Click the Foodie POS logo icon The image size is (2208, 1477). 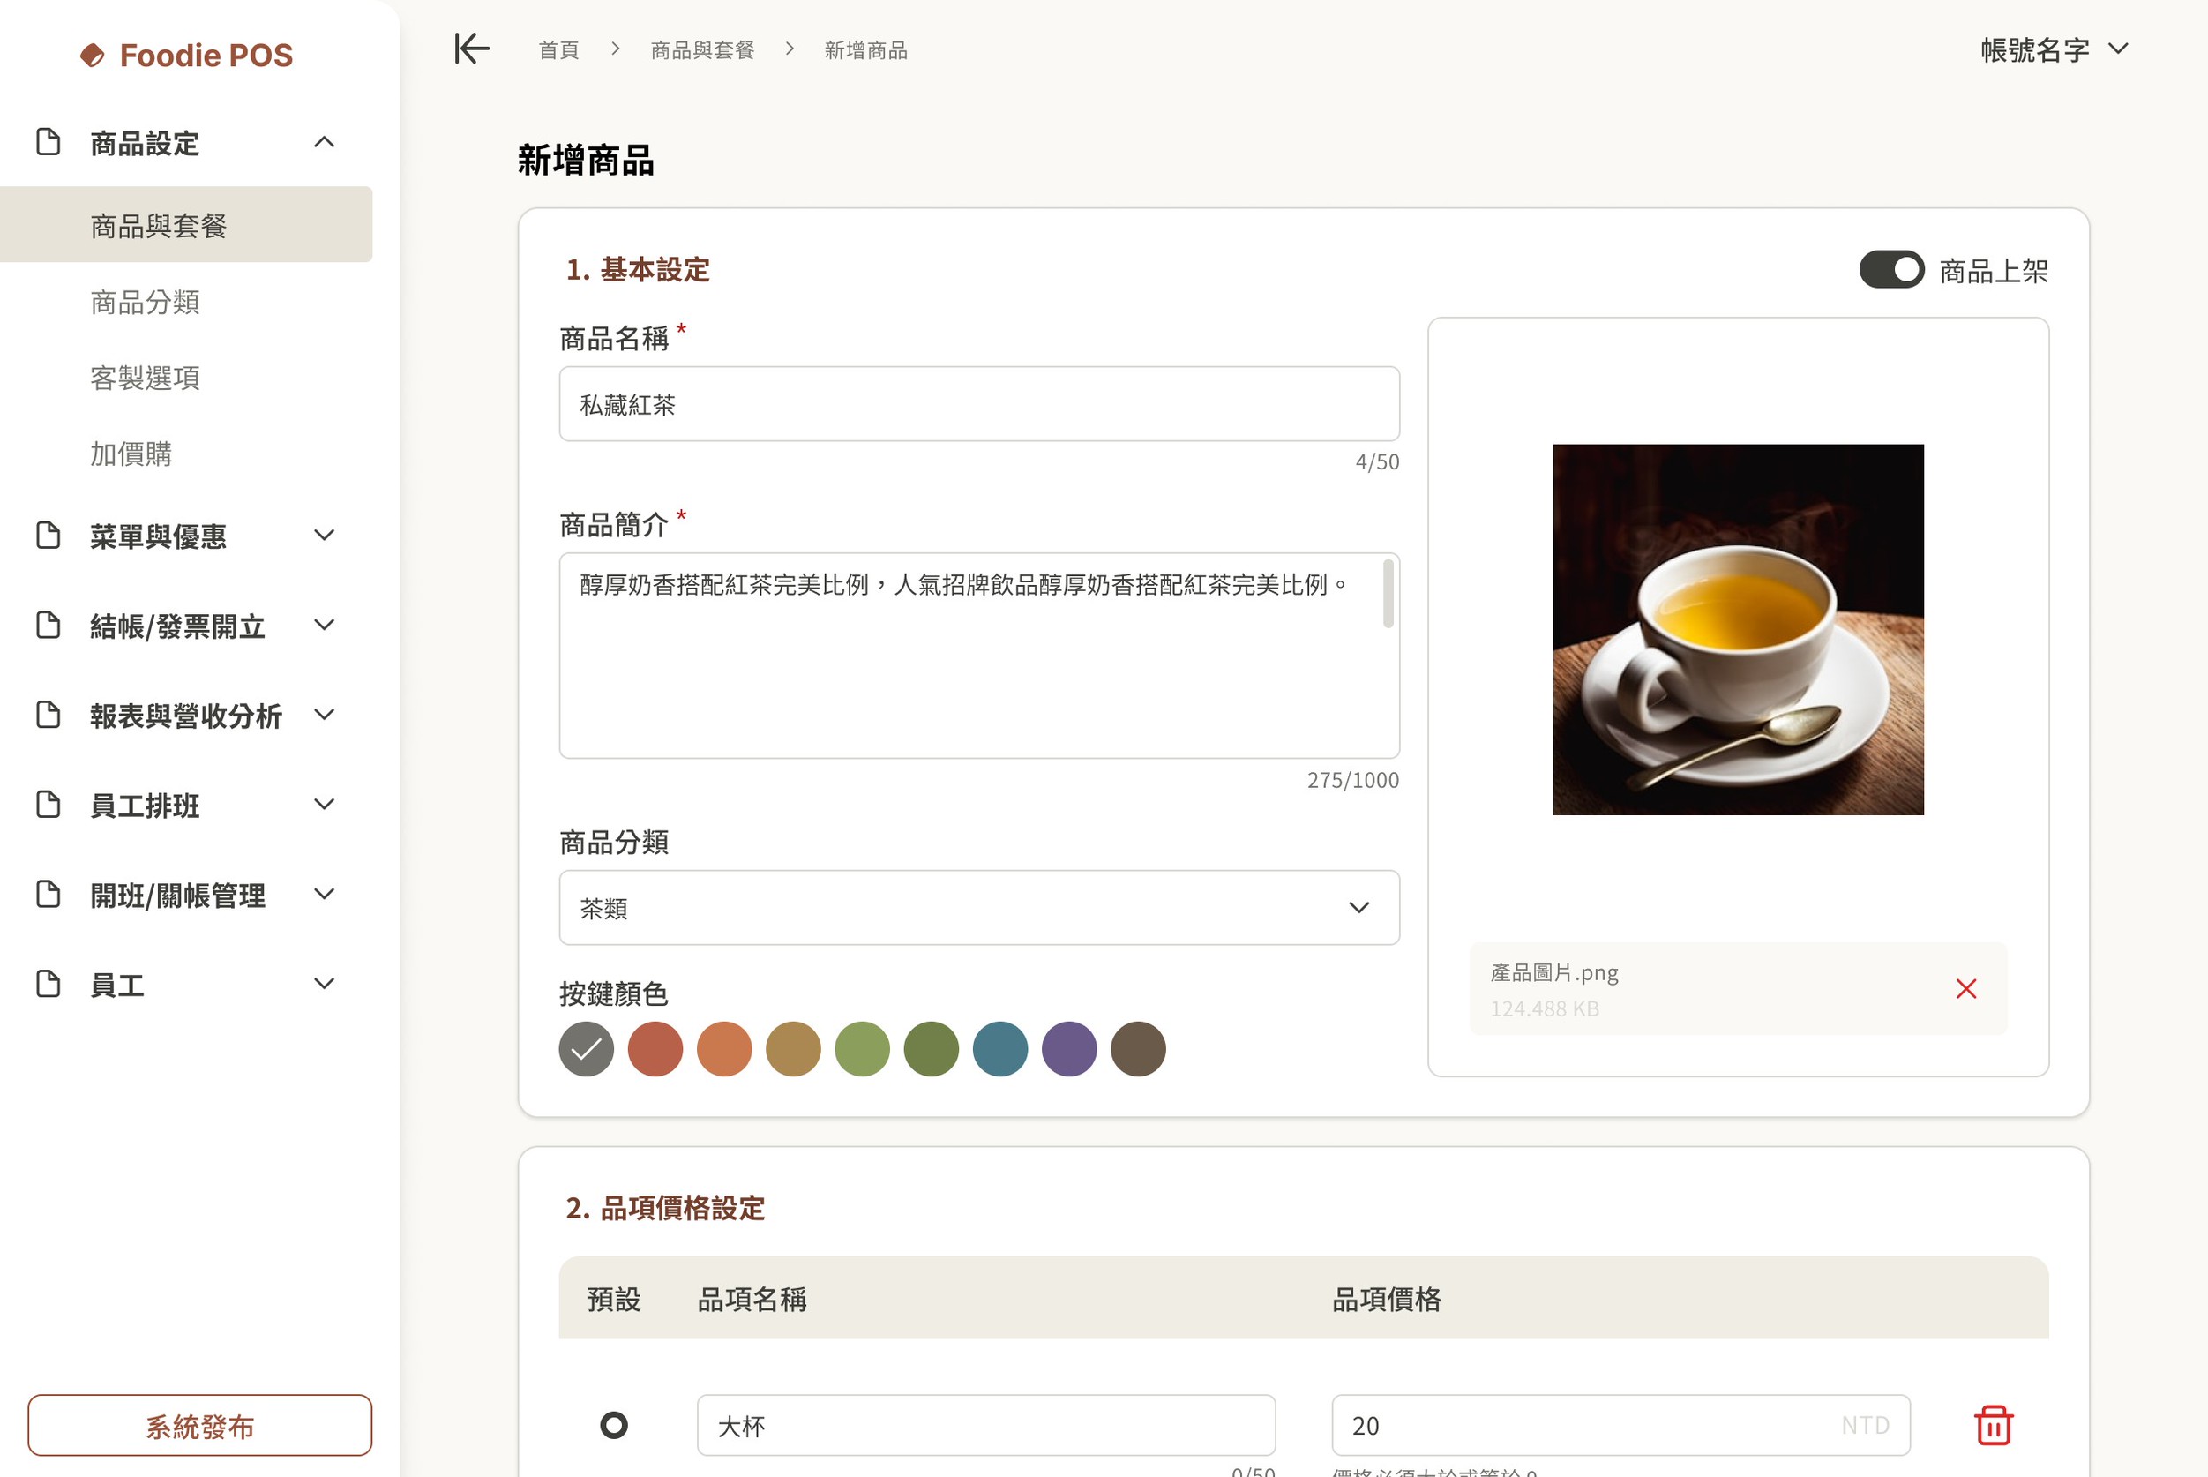click(93, 55)
